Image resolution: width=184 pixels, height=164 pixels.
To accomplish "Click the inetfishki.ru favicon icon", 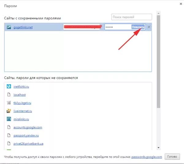I will [9, 86].
